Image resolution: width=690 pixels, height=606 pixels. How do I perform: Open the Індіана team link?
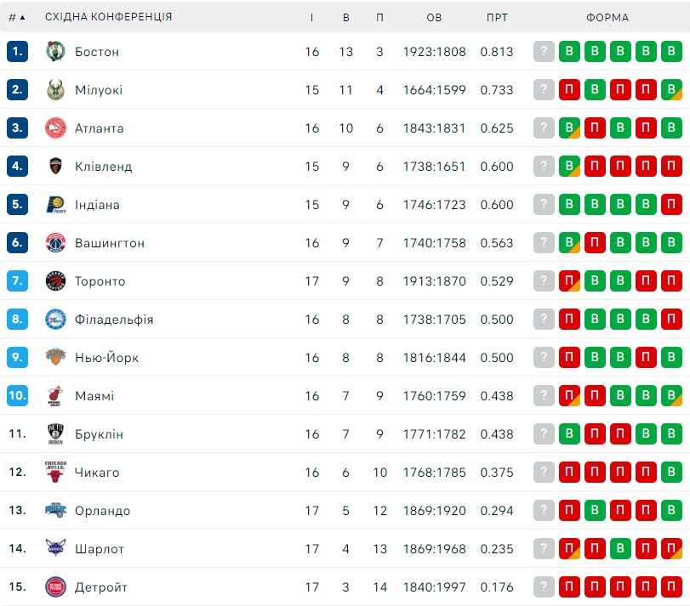(x=97, y=205)
